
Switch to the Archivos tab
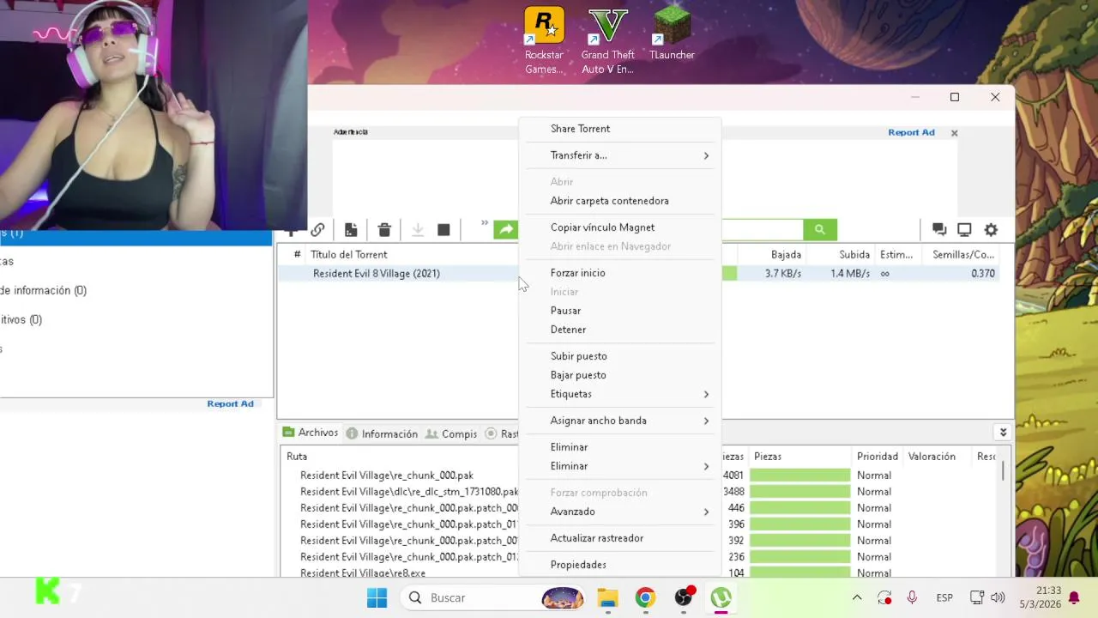coord(311,433)
